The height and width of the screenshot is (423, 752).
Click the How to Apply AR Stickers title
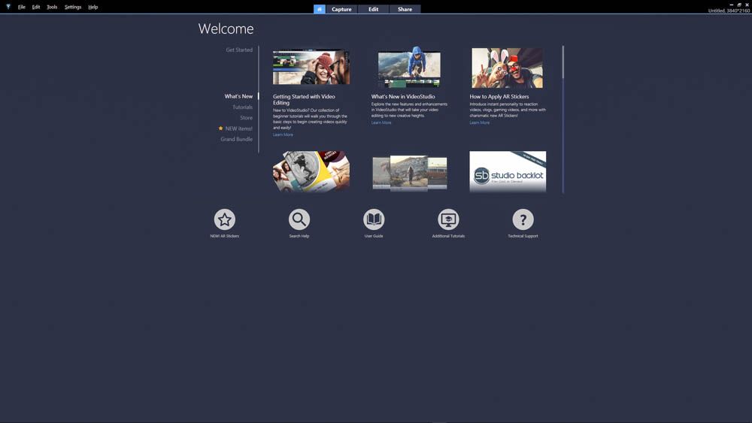click(499, 96)
